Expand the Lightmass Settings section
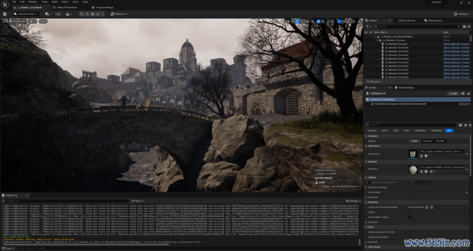This screenshot has height=251, width=473. pos(366,187)
